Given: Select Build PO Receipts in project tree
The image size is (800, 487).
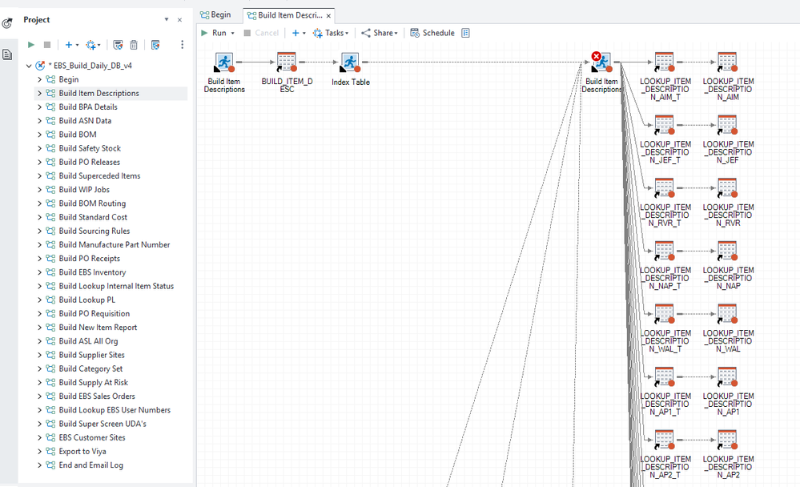Looking at the screenshot, I should [x=89, y=259].
